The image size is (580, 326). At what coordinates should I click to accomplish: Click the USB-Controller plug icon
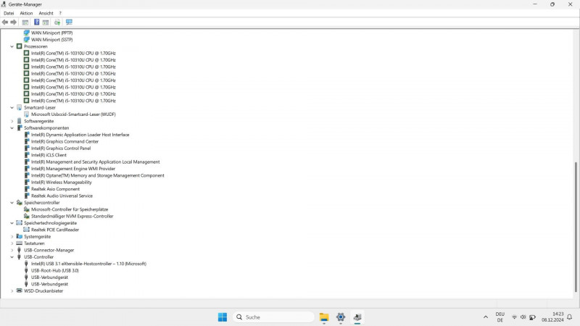(x=20, y=256)
